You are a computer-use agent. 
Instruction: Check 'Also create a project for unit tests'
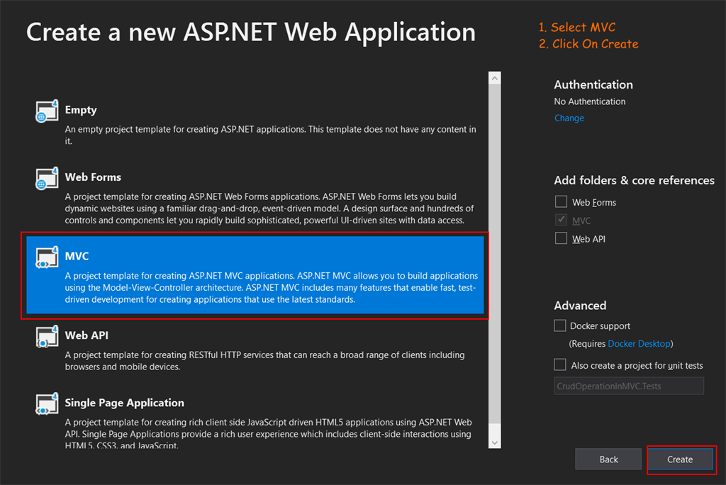point(560,365)
